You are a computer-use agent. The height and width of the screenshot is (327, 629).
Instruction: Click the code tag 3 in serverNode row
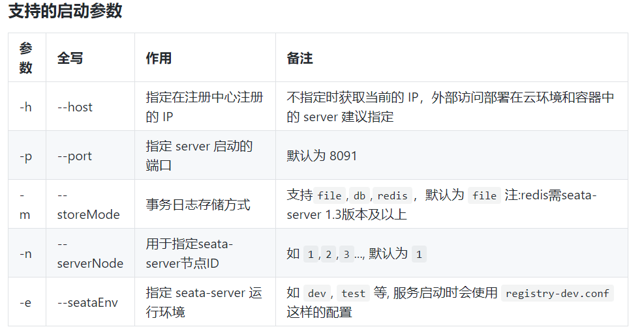click(346, 254)
